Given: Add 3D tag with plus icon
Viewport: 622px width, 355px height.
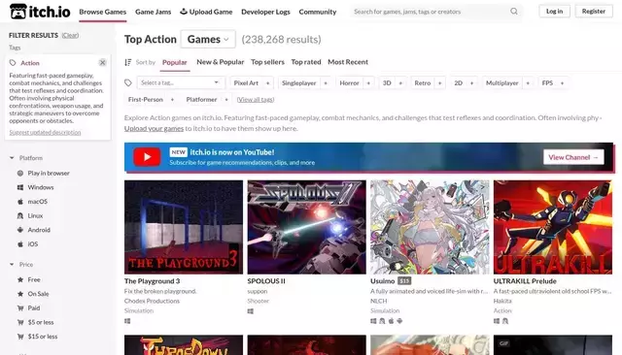Looking at the screenshot, I should (400, 83).
